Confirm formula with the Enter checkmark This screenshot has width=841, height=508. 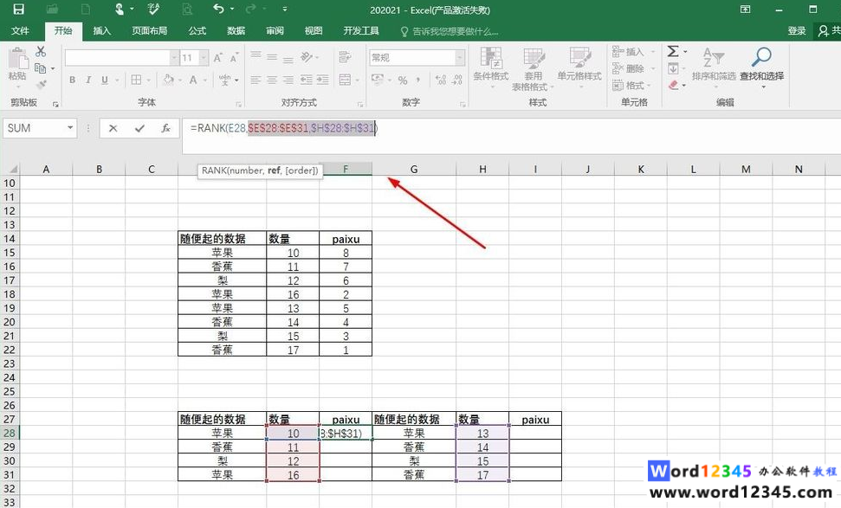click(x=139, y=128)
